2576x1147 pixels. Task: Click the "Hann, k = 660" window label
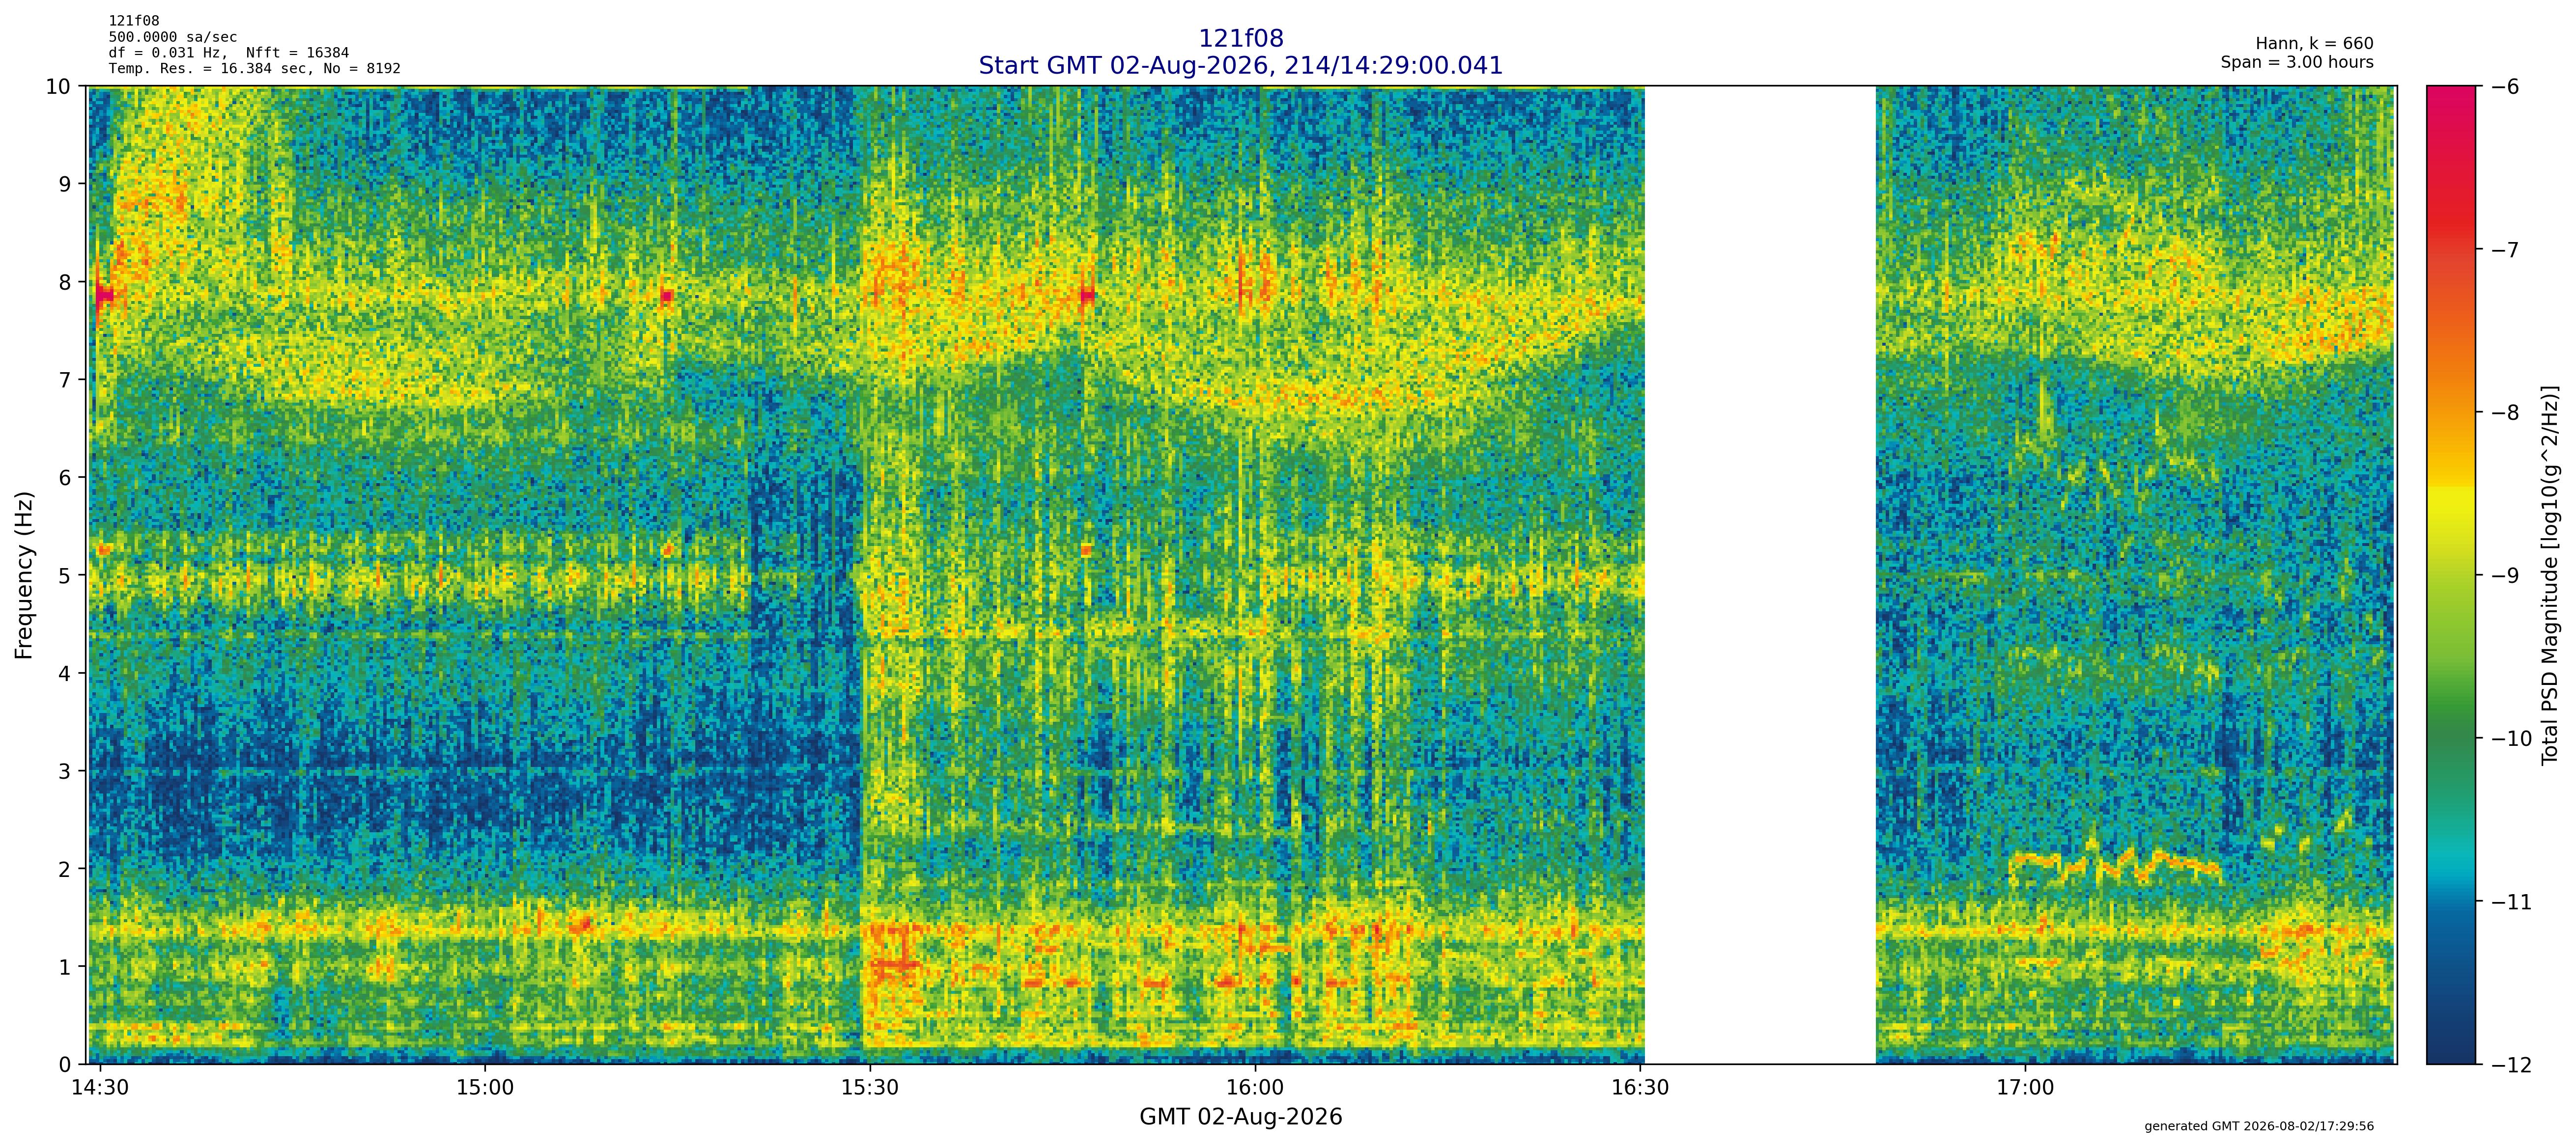pos(2314,44)
